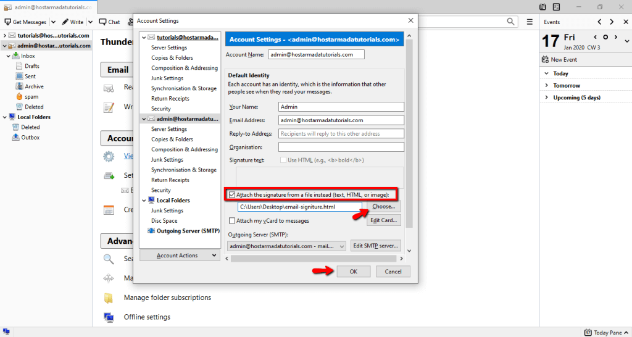Click the Email Address field
The width and height of the screenshot is (632, 337).
[341, 120]
